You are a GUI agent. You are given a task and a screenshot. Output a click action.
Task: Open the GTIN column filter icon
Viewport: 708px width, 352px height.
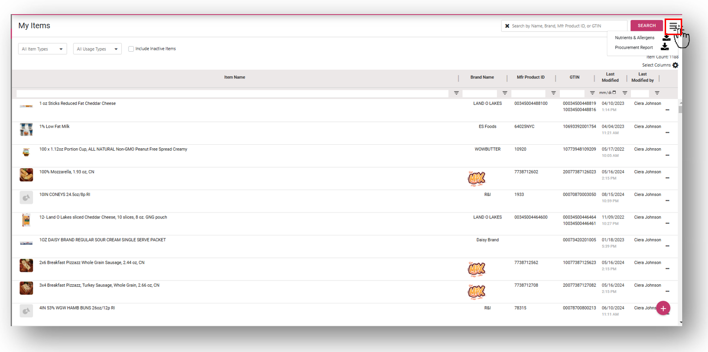(593, 93)
